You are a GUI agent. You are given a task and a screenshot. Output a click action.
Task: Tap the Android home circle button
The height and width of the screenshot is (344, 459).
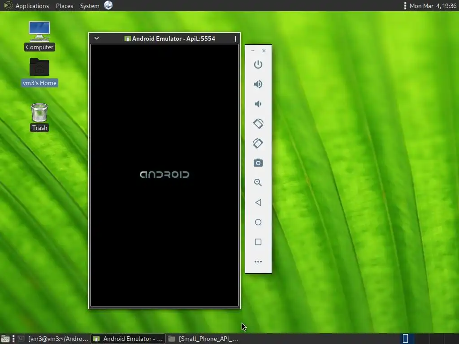coord(258,222)
